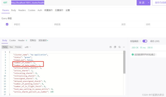Click the "active_shards_percent_as_number" line
166x97 pixels.
point(33,92)
